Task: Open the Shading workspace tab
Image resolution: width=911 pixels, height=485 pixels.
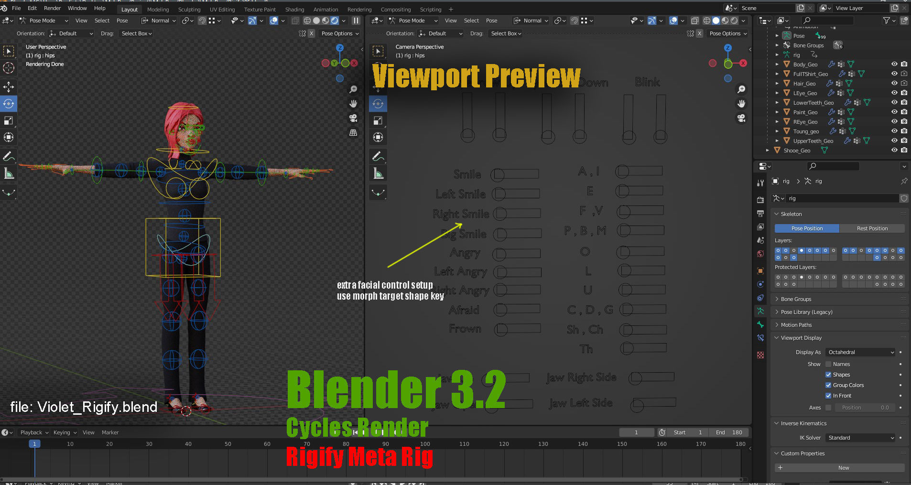Action: click(x=294, y=10)
